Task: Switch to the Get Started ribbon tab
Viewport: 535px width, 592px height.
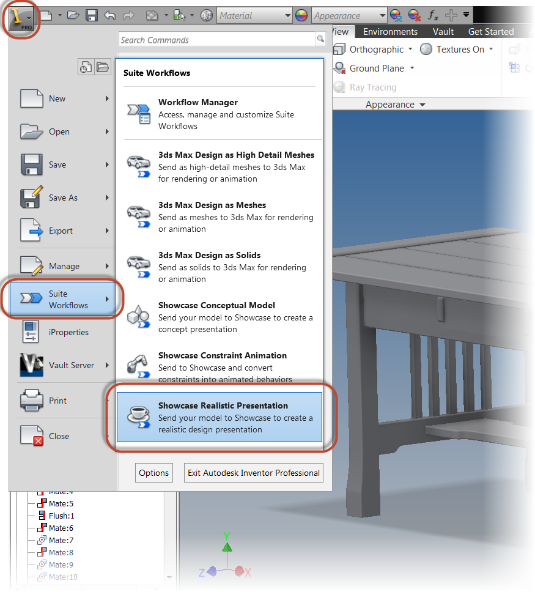Action: point(491,32)
